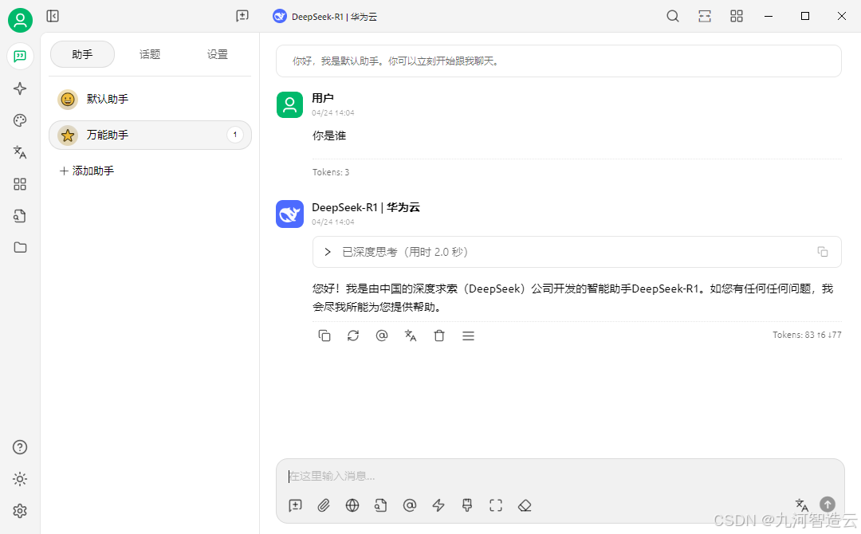This screenshot has width=861, height=534.
Task: Attach a file with the paperclip icon
Action: coord(324,505)
